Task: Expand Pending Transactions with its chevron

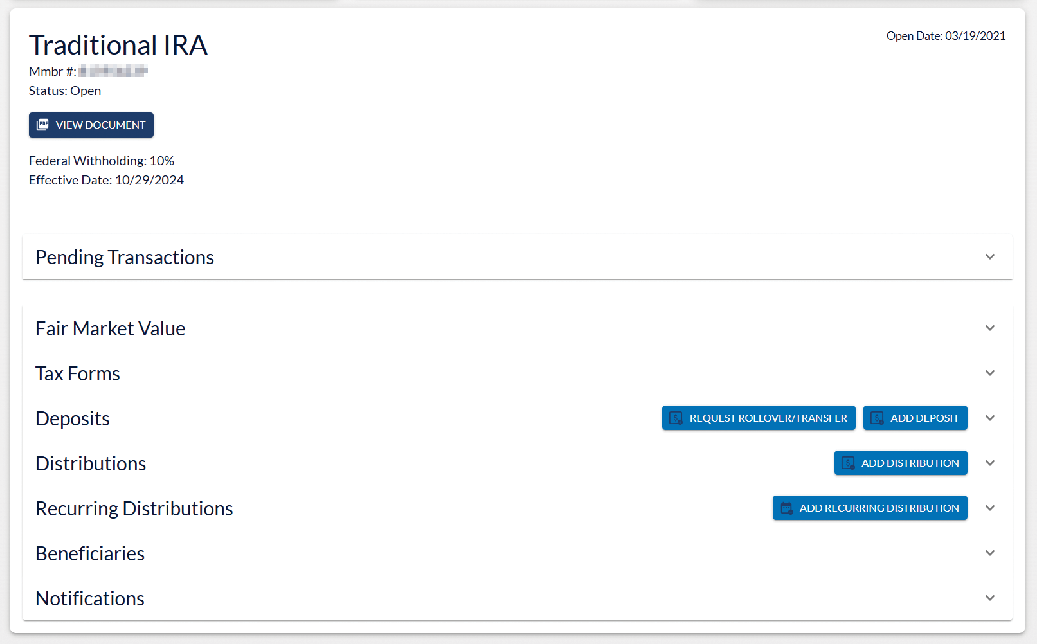Action: (989, 257)
